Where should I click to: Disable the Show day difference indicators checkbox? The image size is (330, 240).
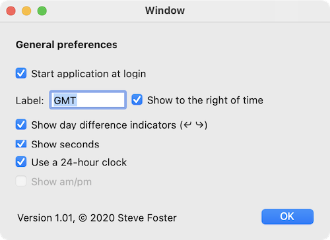[21, 125]
